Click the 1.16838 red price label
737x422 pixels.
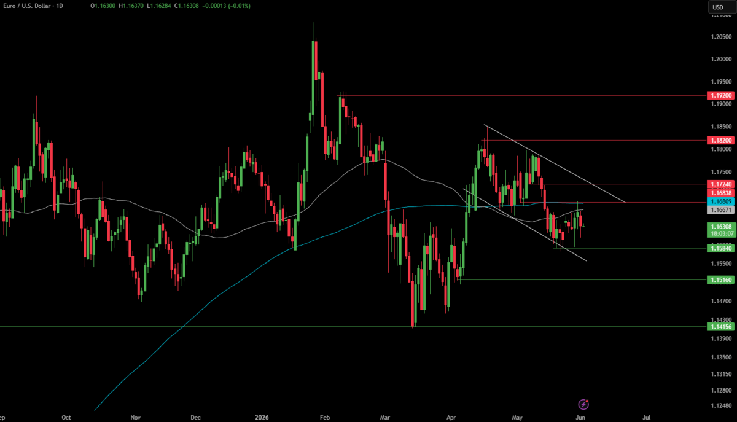click(720, 193)
